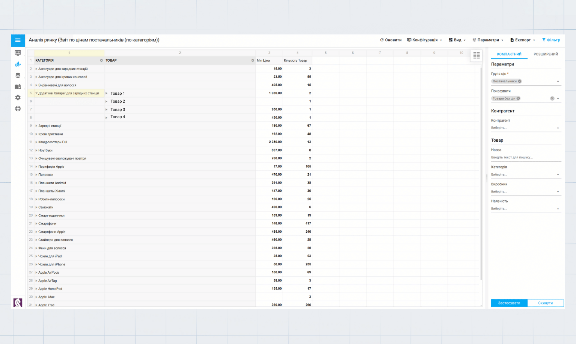Open the analytics chart icon in sidebar
Viewport: 576px width, 344px height.
click(18, 64)
